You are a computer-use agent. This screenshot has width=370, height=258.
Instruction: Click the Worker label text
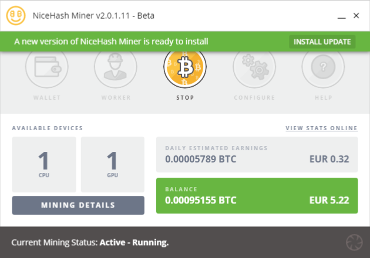116,98
